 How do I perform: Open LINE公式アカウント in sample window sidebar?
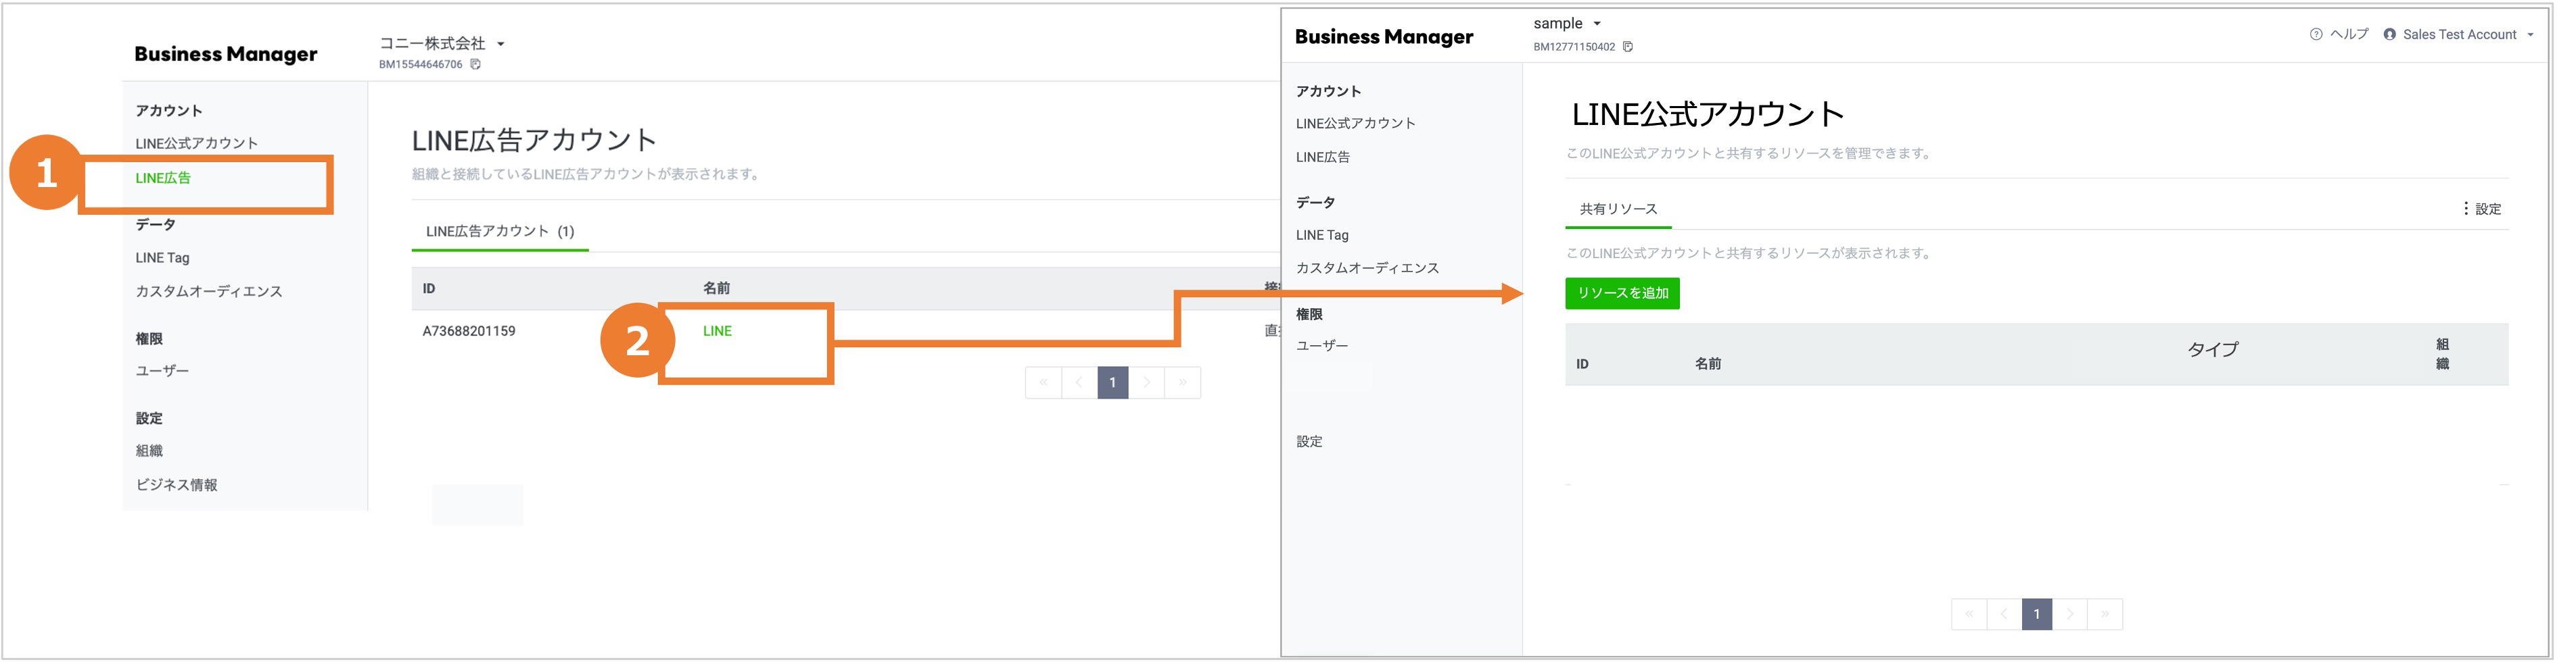tap(1356, 123)
